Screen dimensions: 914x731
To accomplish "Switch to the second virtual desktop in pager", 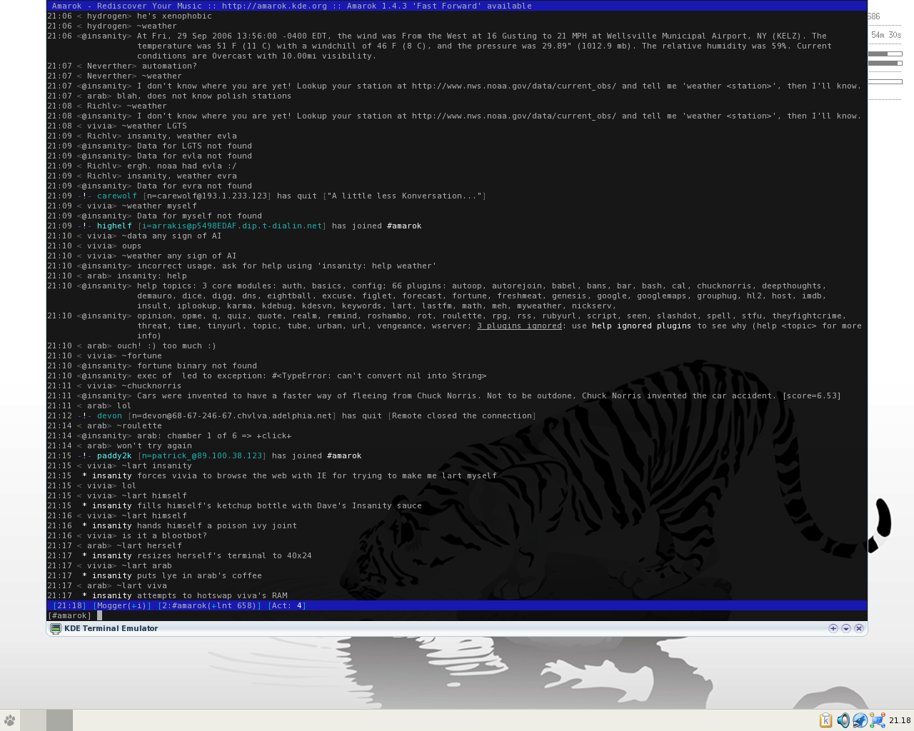I will 59,720.
